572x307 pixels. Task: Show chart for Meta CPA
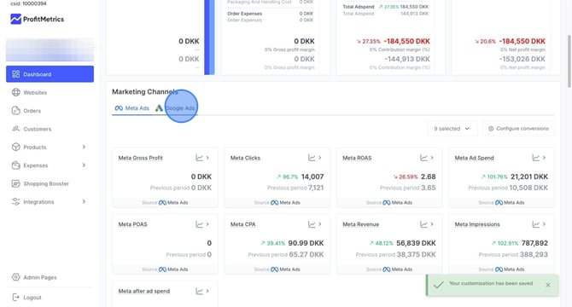click(312, 224)
